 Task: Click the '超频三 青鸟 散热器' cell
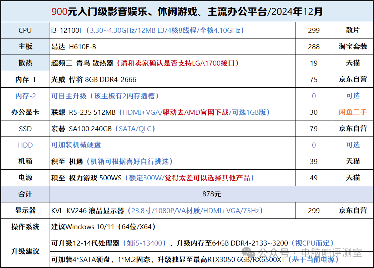172,63
